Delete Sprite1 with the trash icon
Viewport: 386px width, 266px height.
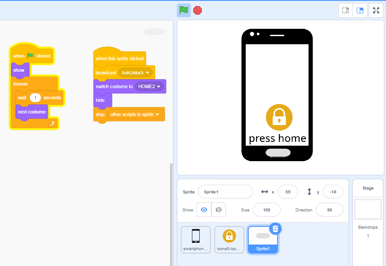pos(275,229)
